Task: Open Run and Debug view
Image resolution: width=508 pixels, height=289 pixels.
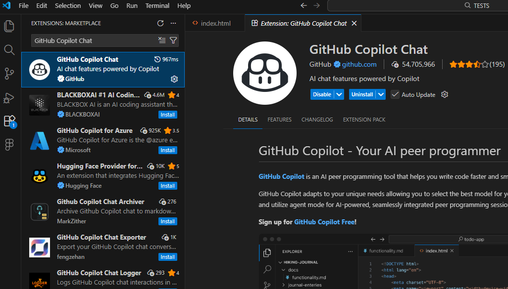Action: point(9,97)
